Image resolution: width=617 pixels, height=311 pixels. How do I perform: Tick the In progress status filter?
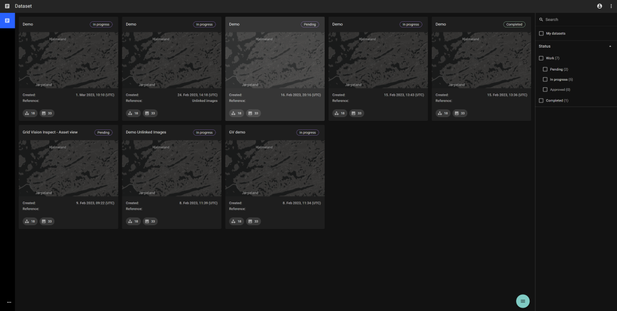click(545, 80)
